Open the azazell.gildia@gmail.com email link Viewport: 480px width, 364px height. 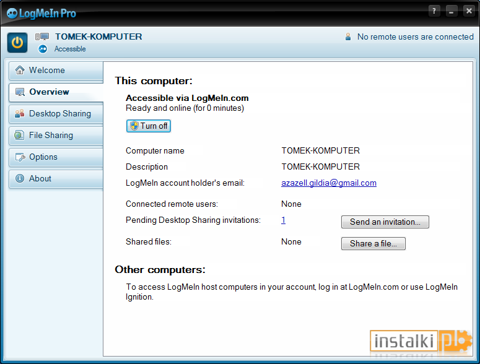tap(329, 183)
